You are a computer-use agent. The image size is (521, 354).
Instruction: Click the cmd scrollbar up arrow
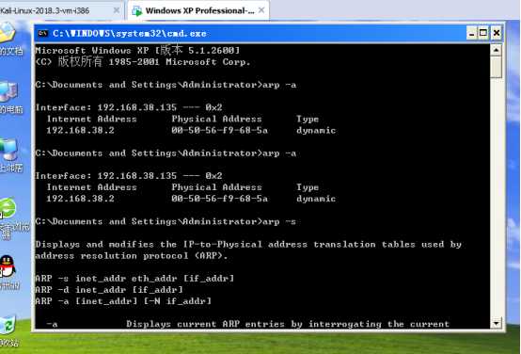(496, 50)
